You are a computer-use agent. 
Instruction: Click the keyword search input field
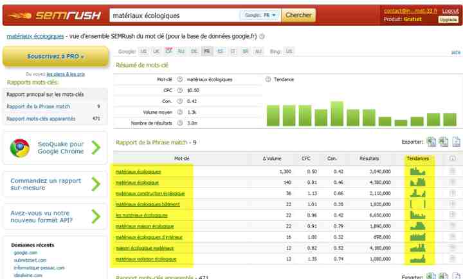tap(174, 15)
